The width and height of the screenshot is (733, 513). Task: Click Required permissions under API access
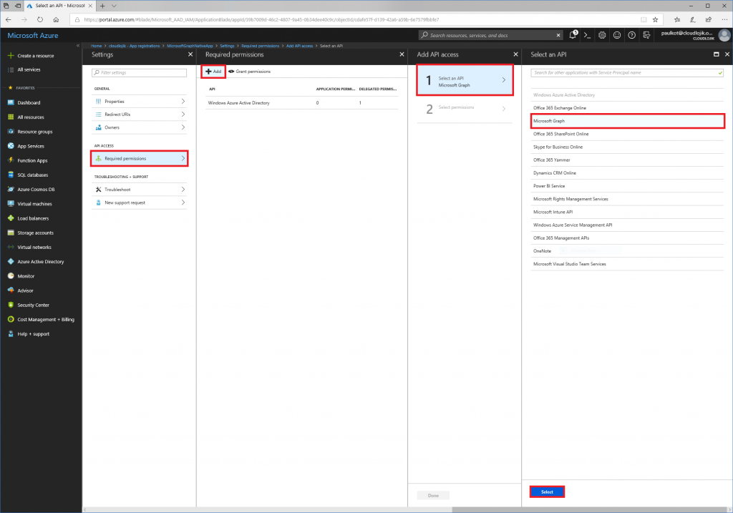[x=140, y=158]
